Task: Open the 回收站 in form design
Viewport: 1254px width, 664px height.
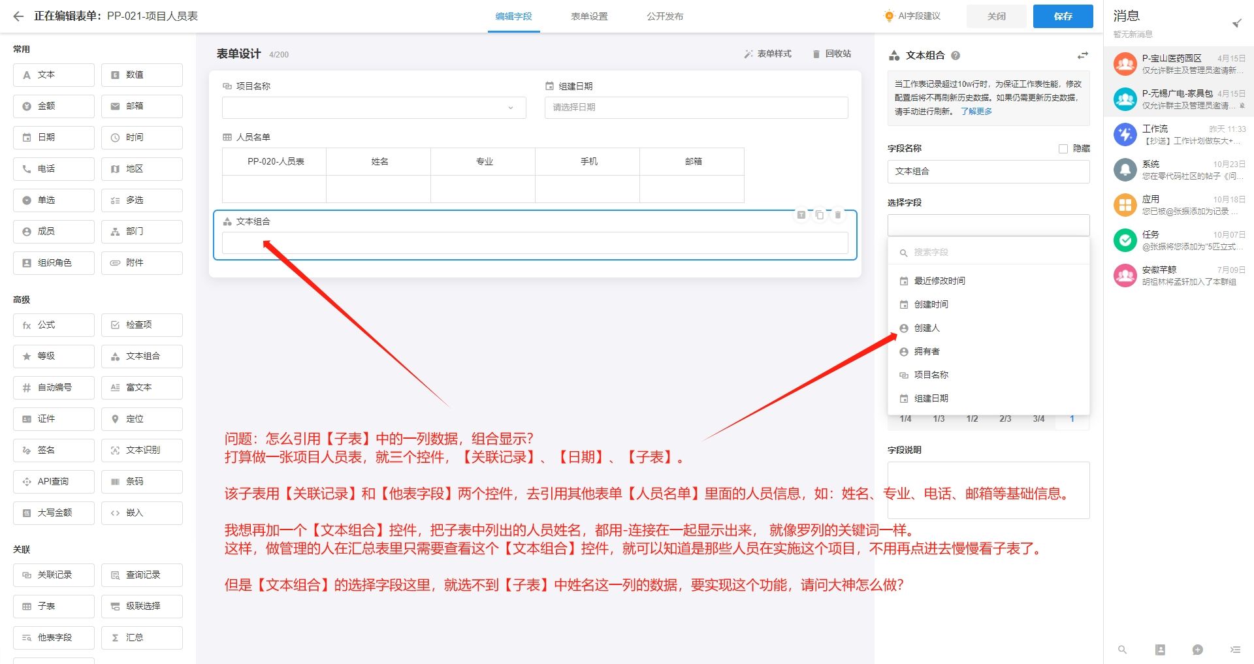Action: click(x=832, y=54)
